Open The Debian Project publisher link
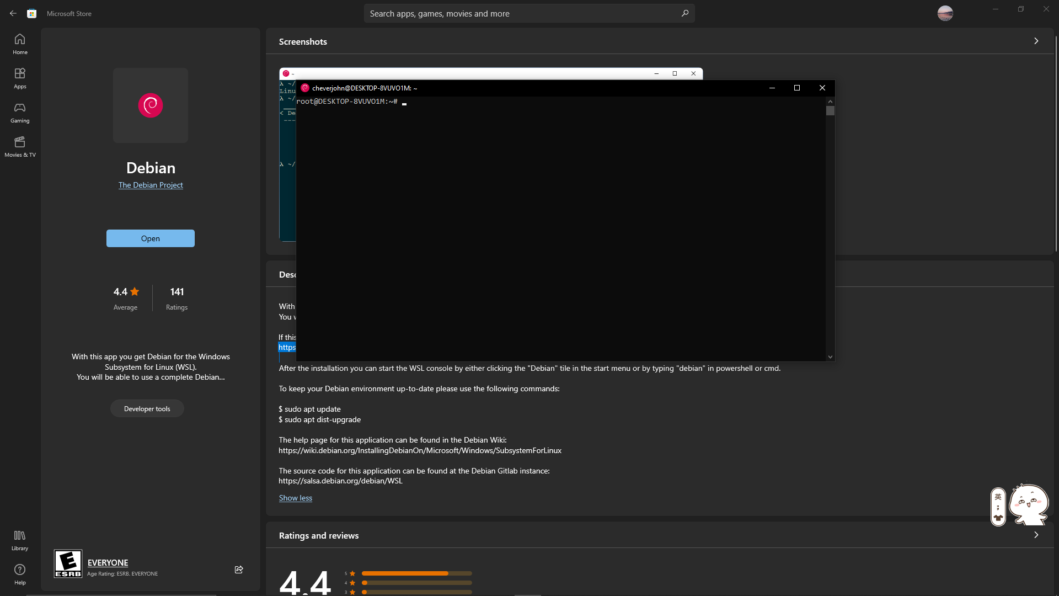The height and width of the screenshot is (596, 1059). (x=151, y=185)
